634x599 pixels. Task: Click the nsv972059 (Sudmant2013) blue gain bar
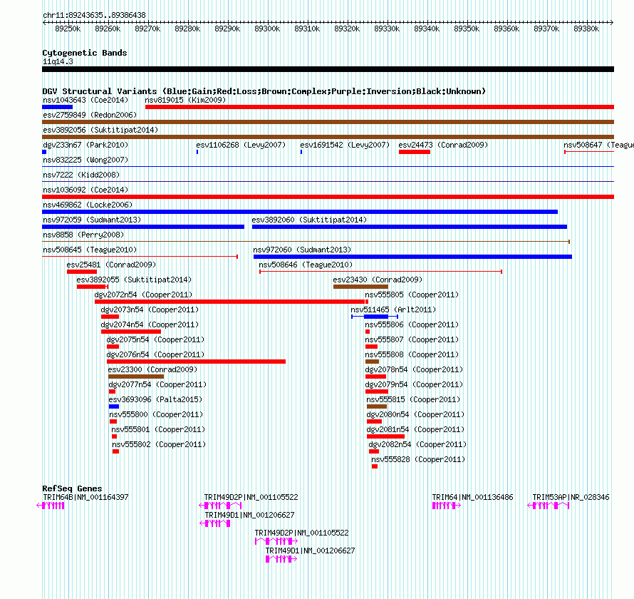[x=143, y=227]
